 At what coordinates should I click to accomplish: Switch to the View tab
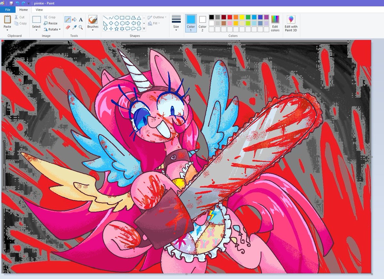[39, 10]
